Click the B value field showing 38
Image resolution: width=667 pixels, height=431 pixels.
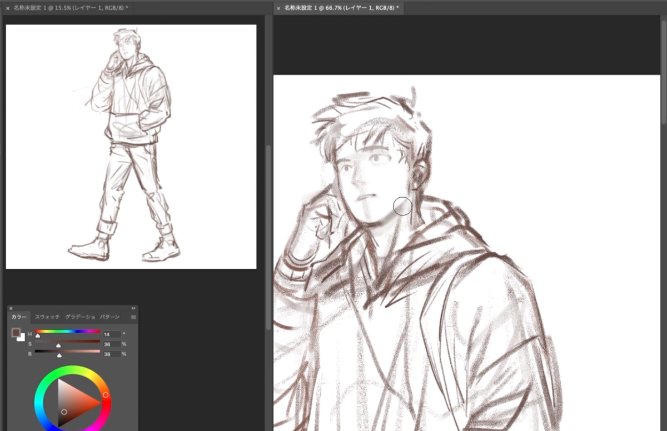pos(111,354)
